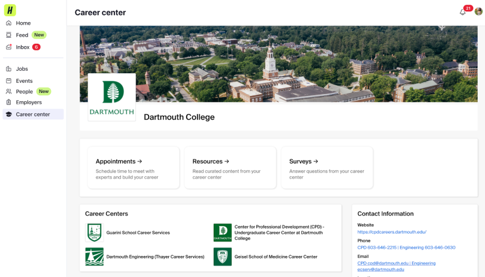Click the Career center graduation cap icon

(8, 115)
